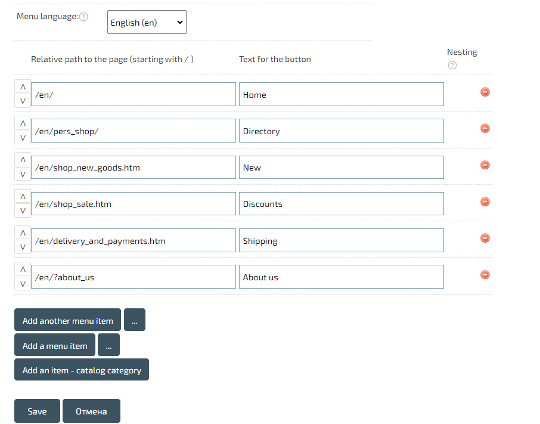Image resolution: width=540 pixels, height=424 pixels.
Task: Open options beside Add another menu item
Action: 135,320
